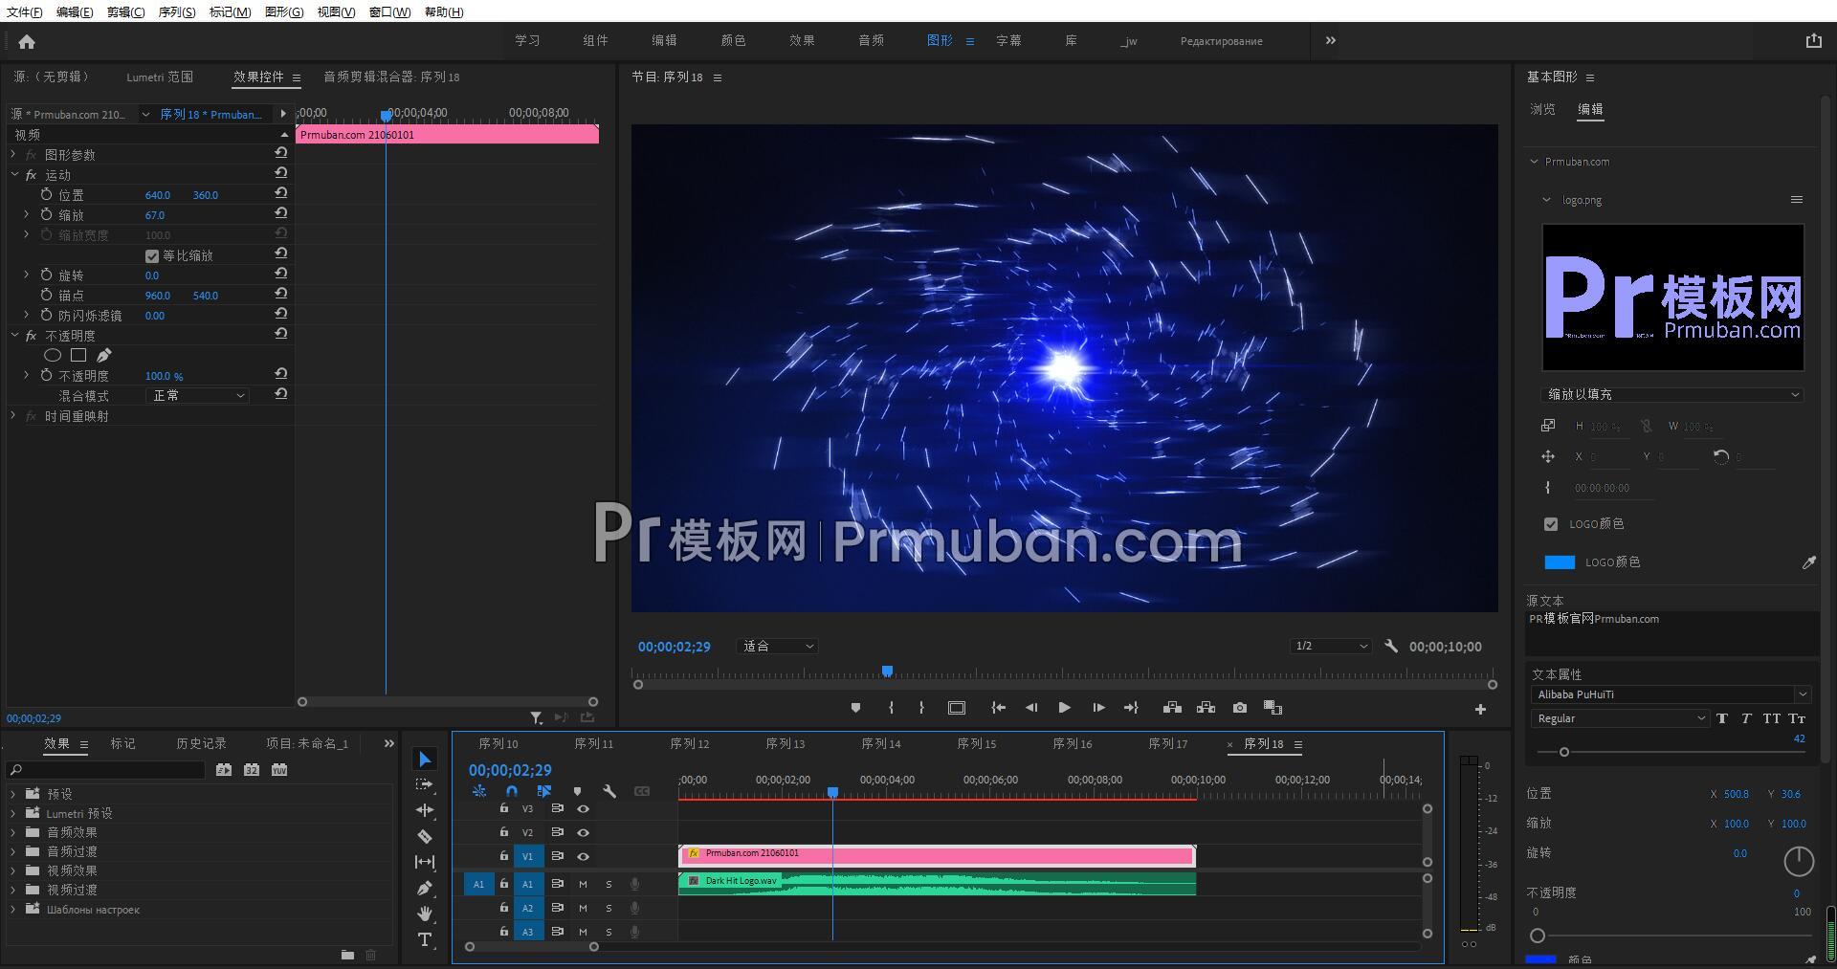Click the blue LOGO颜色 color swatch
The width and height of the screenshot is (1837, 969).
click(x=1560, y=562)
